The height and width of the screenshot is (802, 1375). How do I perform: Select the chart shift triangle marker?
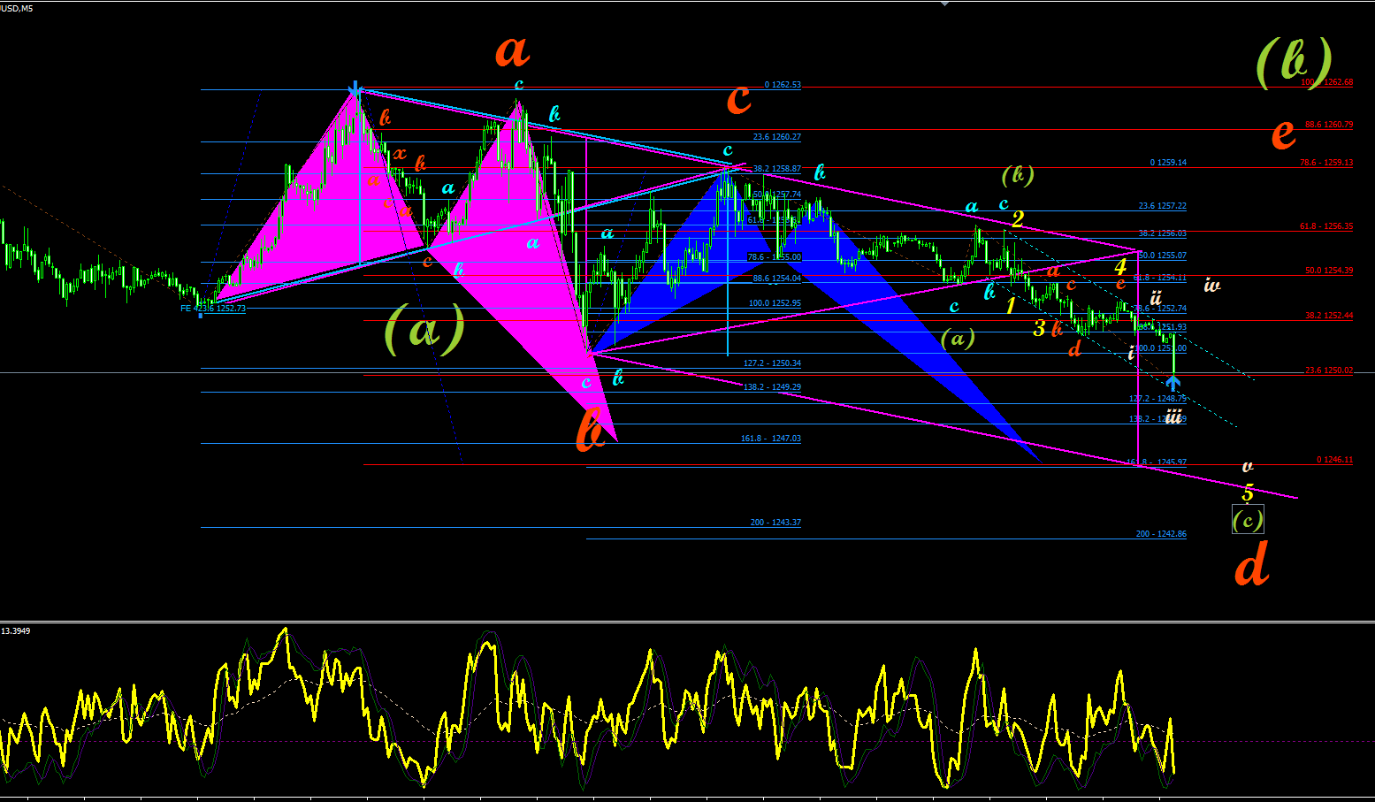945,4
